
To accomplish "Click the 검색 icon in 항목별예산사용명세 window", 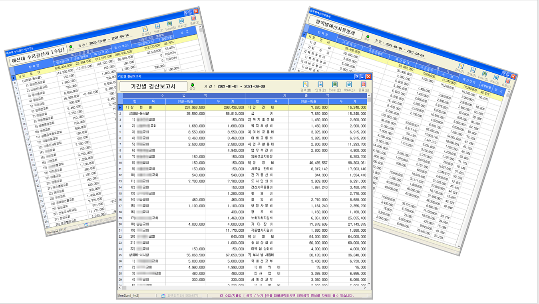I will [x=460, y=67].
